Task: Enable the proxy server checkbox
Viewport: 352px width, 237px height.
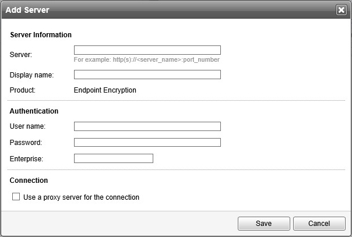Action: click(16, 197)
